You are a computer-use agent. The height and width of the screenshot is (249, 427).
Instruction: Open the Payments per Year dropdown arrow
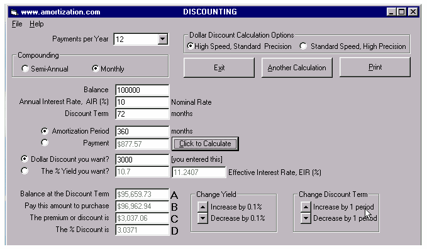pos(163,39)
